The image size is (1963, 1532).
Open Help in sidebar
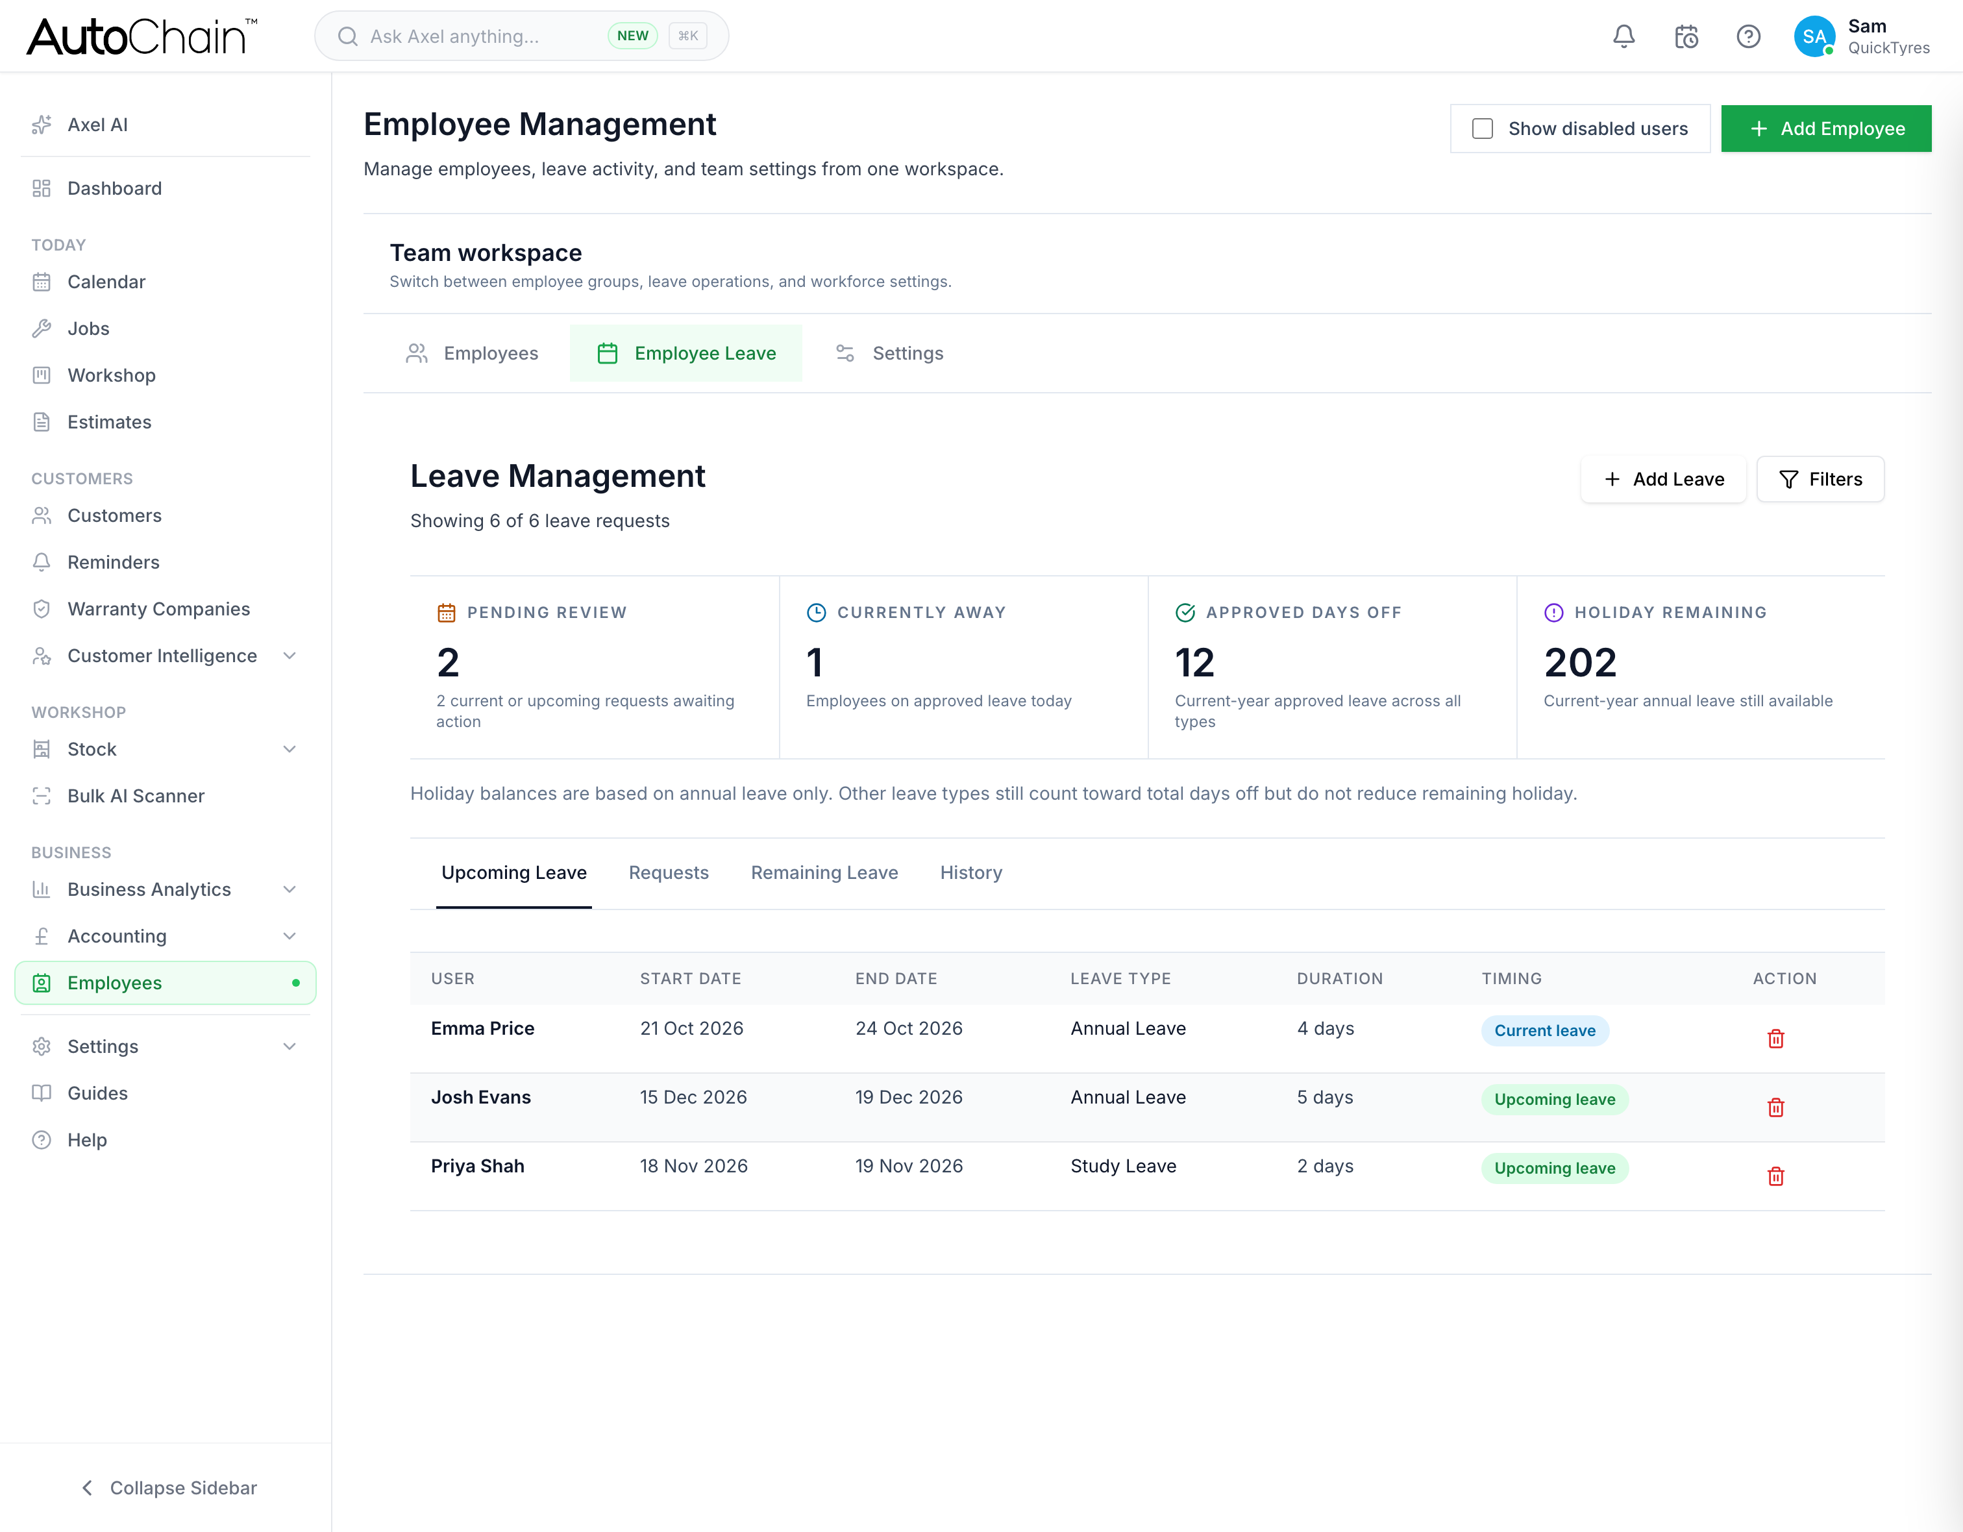click(166, 1140)
